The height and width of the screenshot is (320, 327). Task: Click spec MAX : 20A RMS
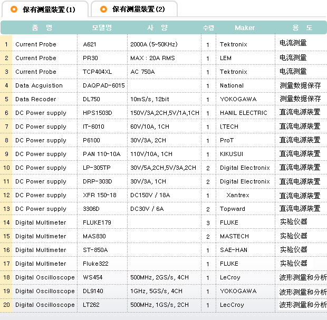point(152,58)
